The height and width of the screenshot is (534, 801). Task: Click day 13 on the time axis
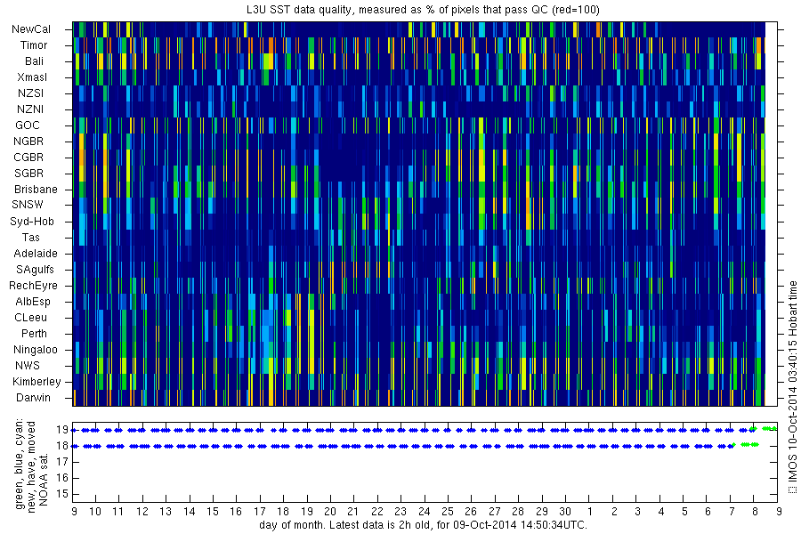pos(166,512)
